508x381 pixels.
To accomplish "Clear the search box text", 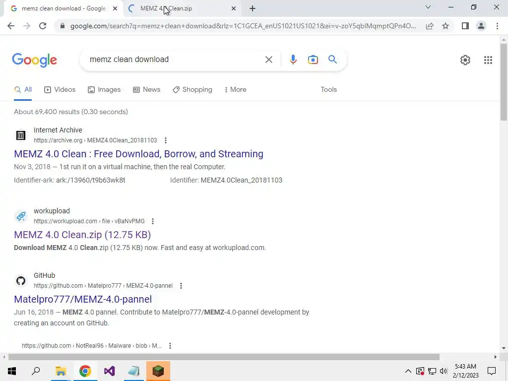I will click(x=268, y=60).
